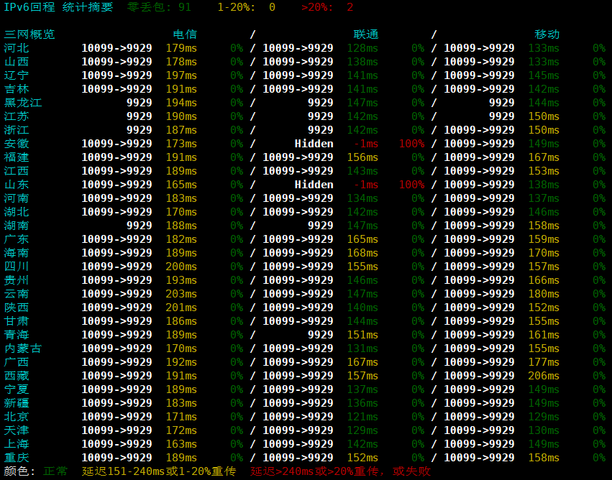Click 194ms latency in the 黑龙江 row
Screen dimensions: 612x480
tap(181, 103)
